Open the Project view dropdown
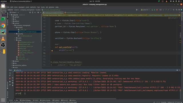Image resolution: width=183 pixels, height=103 pixels. click(14, 12)
